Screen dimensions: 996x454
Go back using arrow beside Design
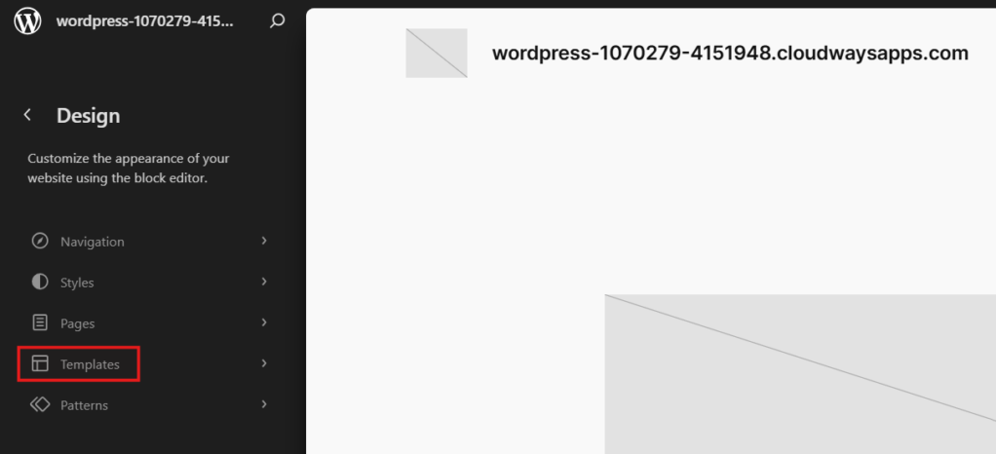(27, 115)
